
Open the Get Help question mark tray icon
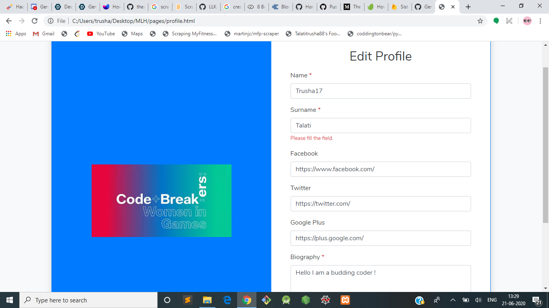pos(420,300)
